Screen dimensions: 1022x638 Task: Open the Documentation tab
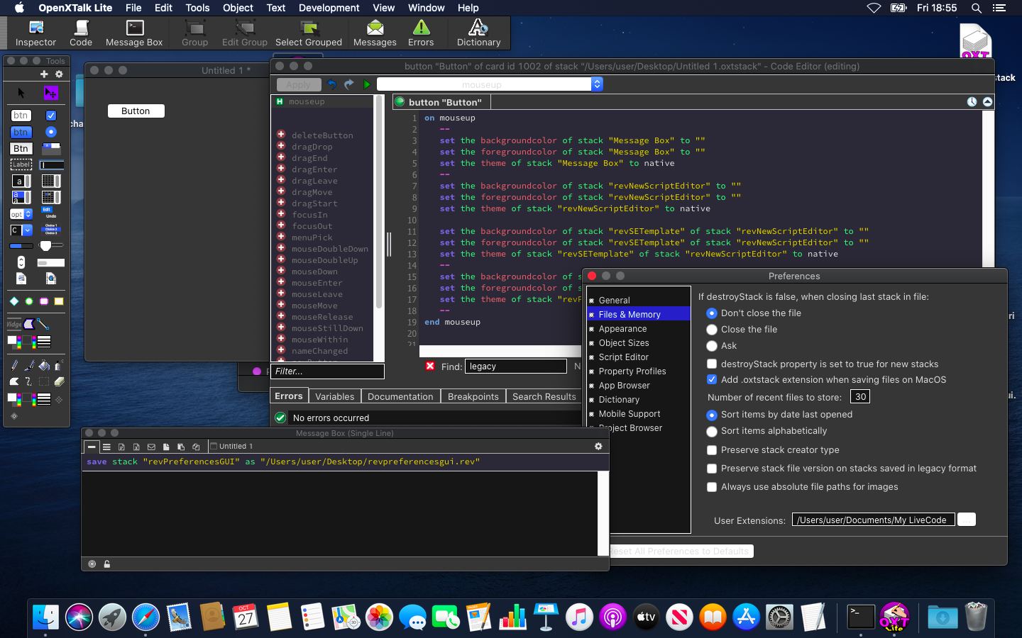tap(400, 396)
